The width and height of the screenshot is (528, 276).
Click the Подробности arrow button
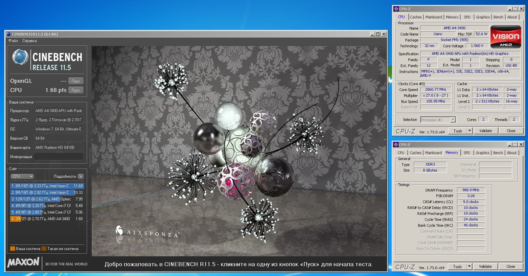(x=81, y=176)
